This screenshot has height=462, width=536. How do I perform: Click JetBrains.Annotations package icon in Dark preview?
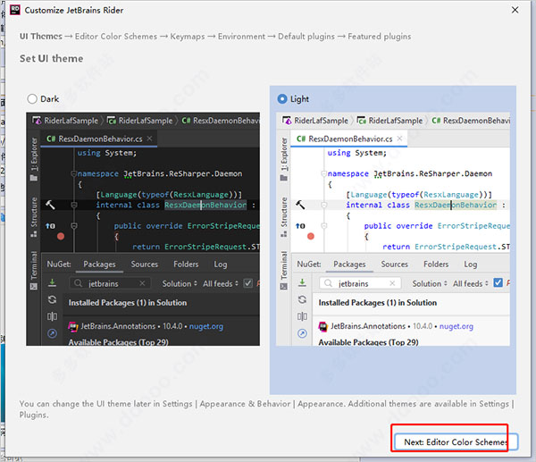73,326
